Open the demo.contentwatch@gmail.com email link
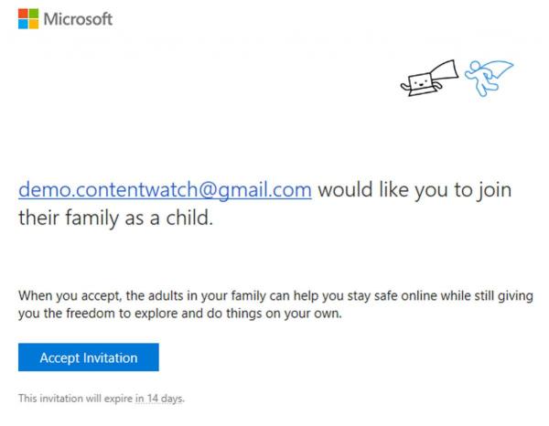The image size is (549, 426). click(x=166, y=190)
